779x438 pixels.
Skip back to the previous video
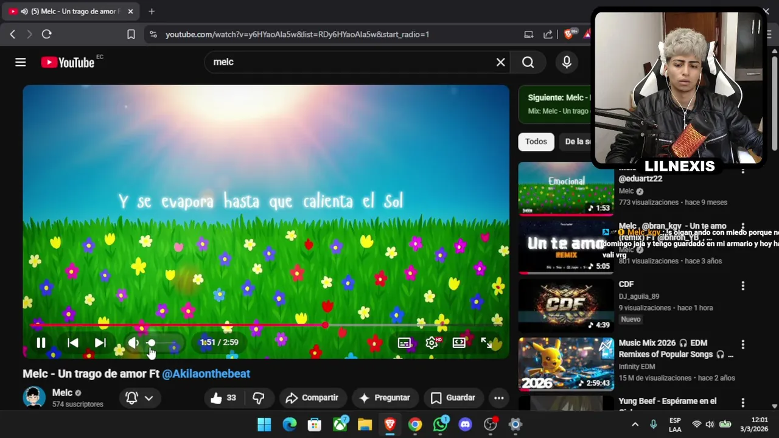click(72, 342)
